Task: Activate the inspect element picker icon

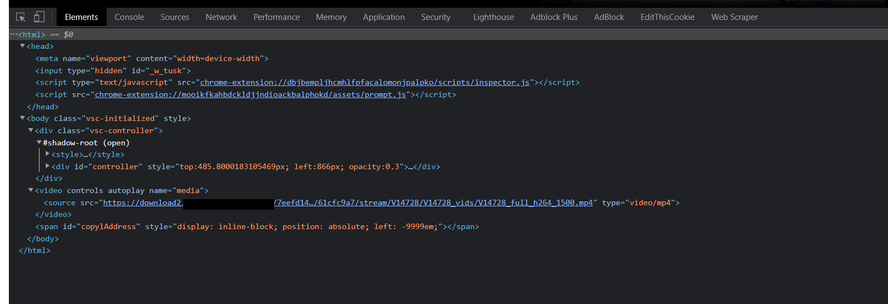Action: point(21,17)
